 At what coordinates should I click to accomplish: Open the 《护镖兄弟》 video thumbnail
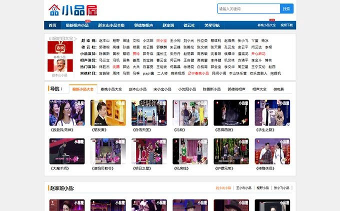click(231, 151)
